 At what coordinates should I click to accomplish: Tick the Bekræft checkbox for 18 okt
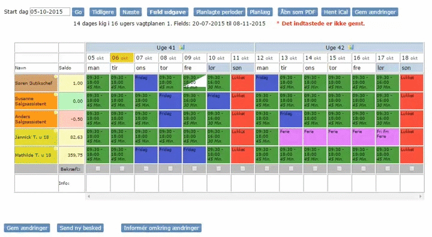click(x=412, y=169)
